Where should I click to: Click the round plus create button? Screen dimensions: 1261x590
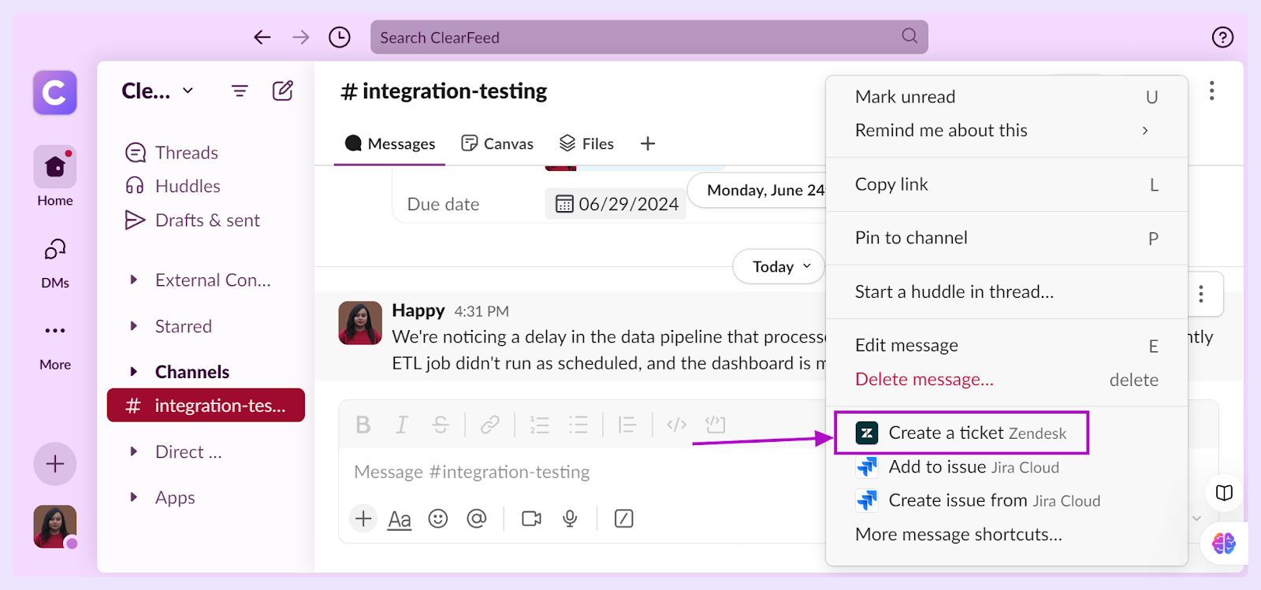tap(55, 464)
